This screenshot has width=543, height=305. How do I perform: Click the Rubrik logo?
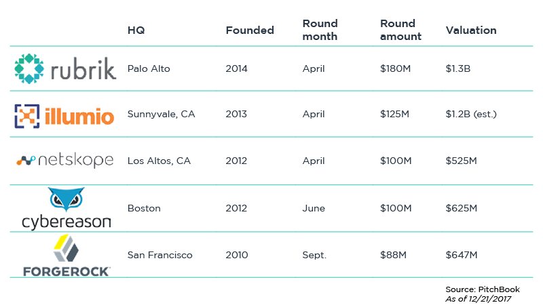click(65, 68)
